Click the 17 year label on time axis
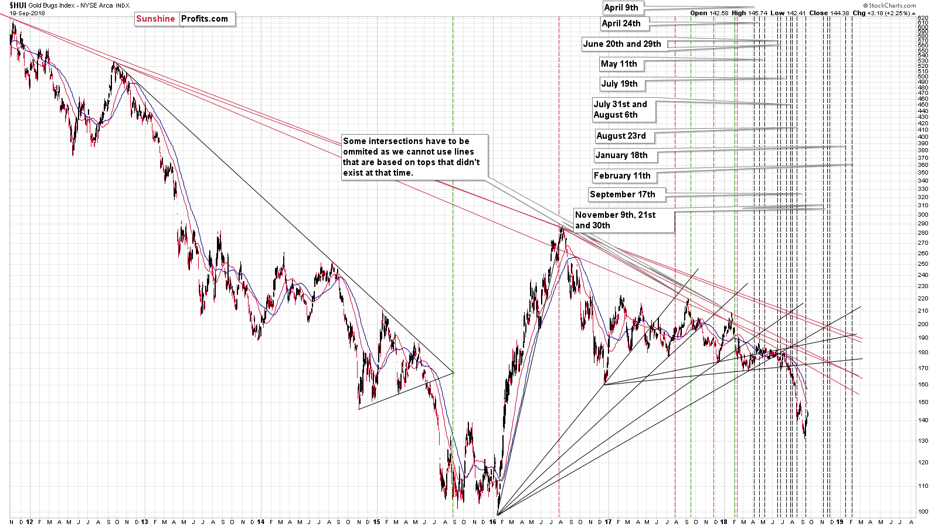Viewport: 938px width, 527px height. pyautogui.click(x=608, y=522)
